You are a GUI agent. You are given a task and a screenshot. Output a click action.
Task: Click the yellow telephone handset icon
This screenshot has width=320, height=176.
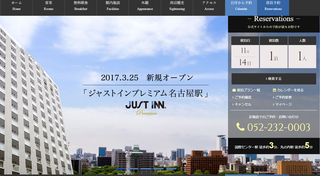240,127
